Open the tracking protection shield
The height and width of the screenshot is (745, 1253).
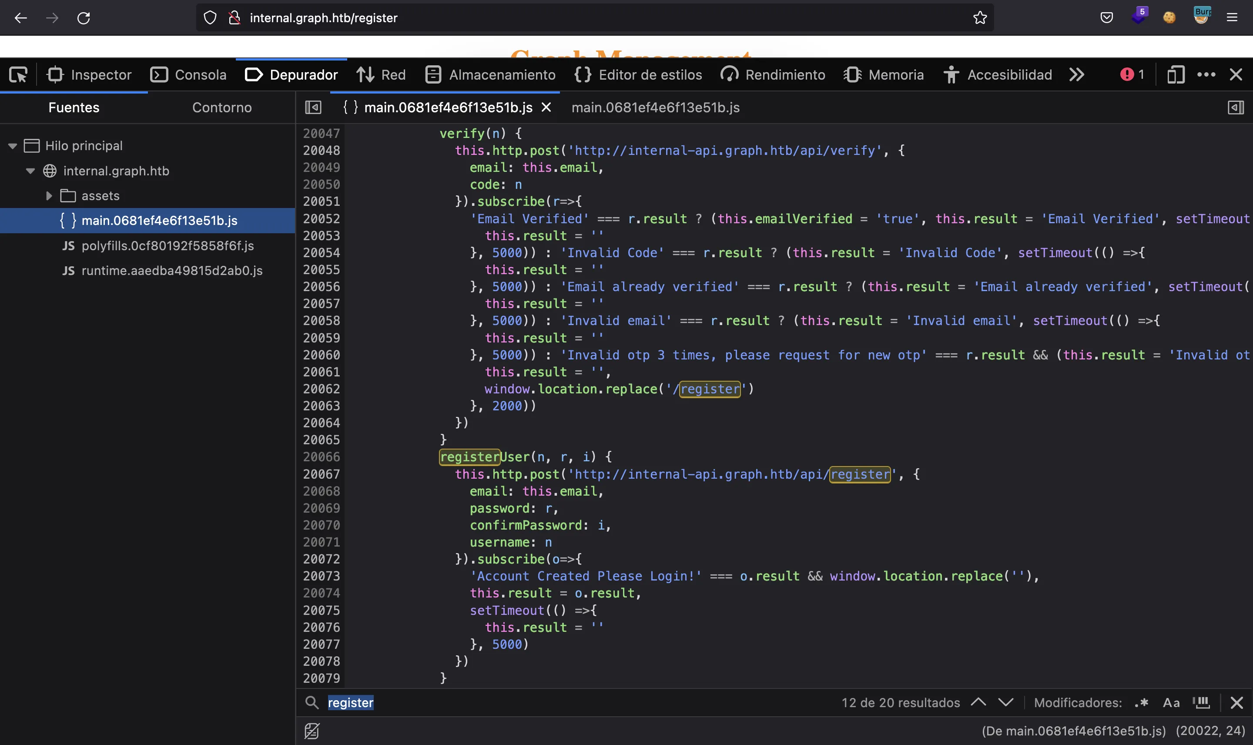click(x=210, y=18)
